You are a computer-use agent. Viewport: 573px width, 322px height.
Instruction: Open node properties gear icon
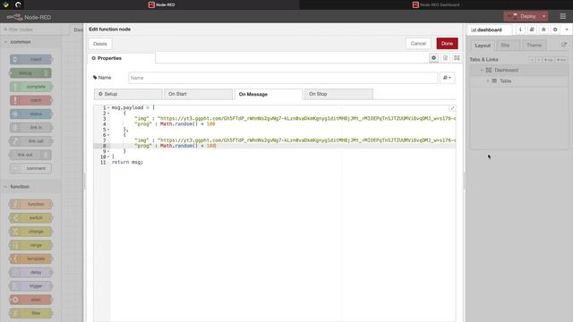(x=433, y=57)
